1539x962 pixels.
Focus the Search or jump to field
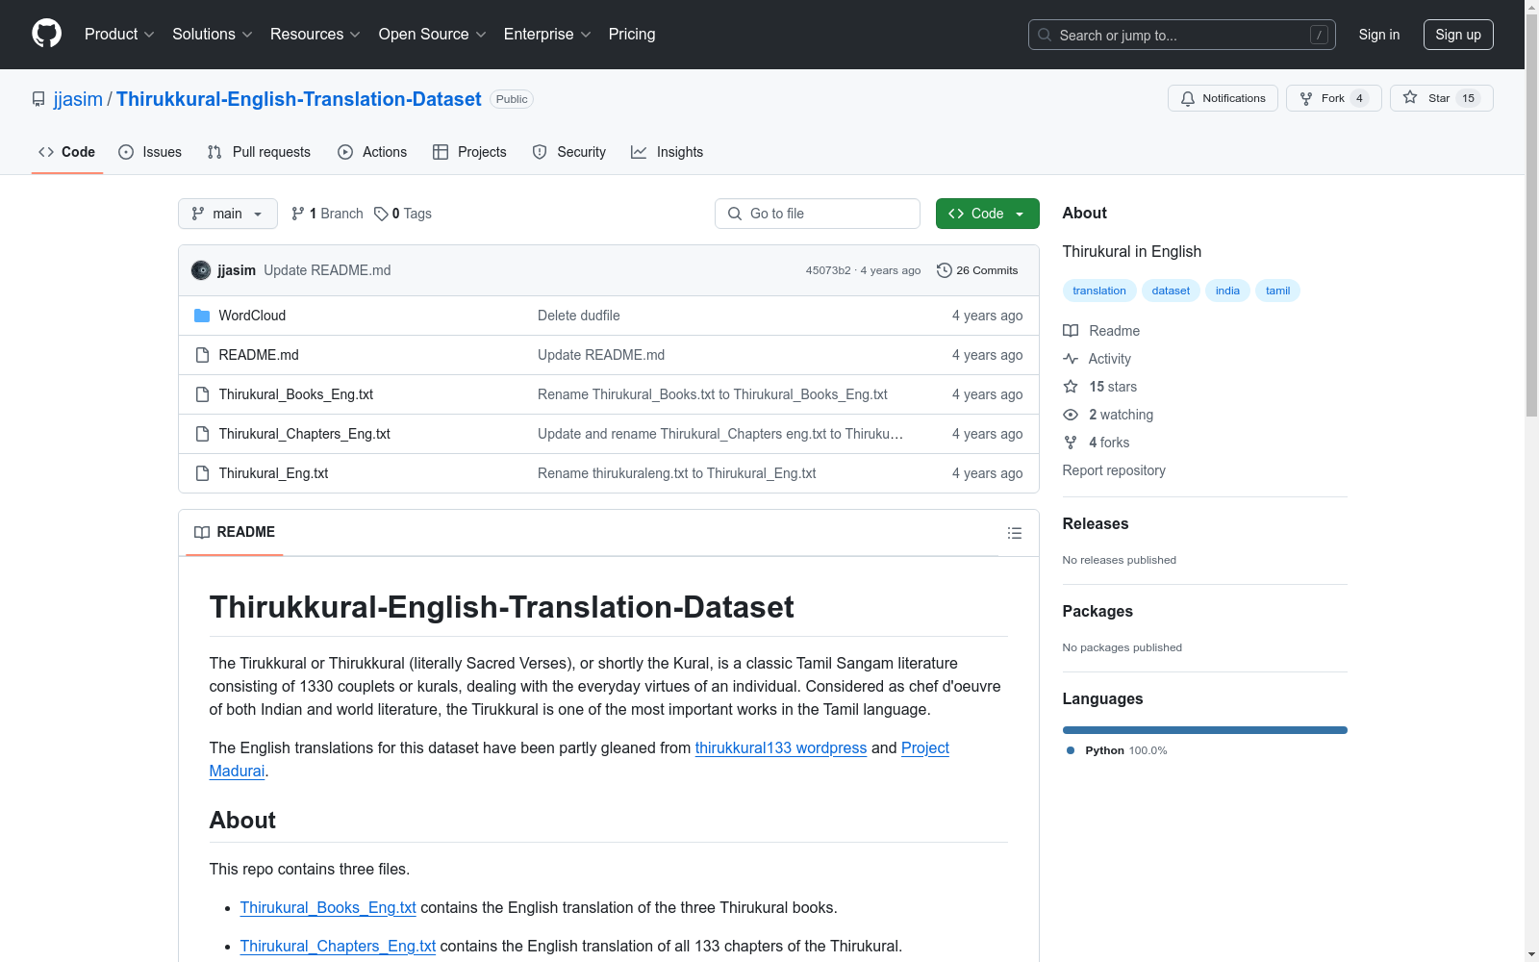(x=1182, y=35)
